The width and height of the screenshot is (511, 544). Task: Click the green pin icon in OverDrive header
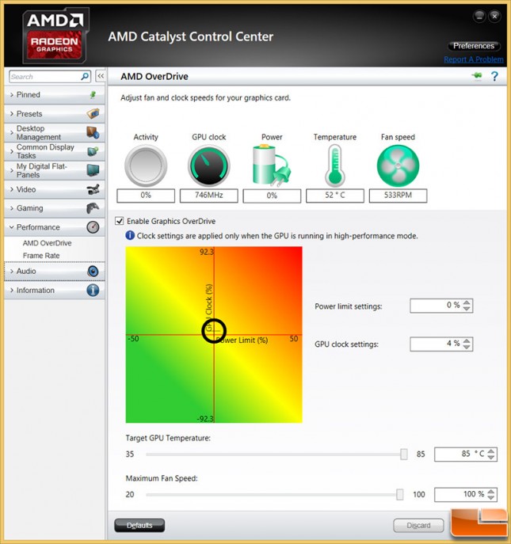click(x=477, y=76)
